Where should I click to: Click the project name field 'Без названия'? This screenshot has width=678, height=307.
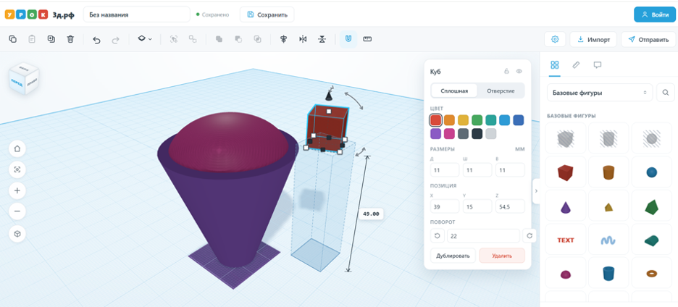coord(137,14)
